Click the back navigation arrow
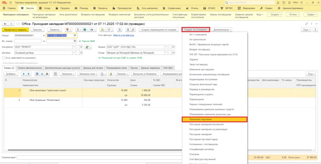321x164 pixels. [5, 24]
